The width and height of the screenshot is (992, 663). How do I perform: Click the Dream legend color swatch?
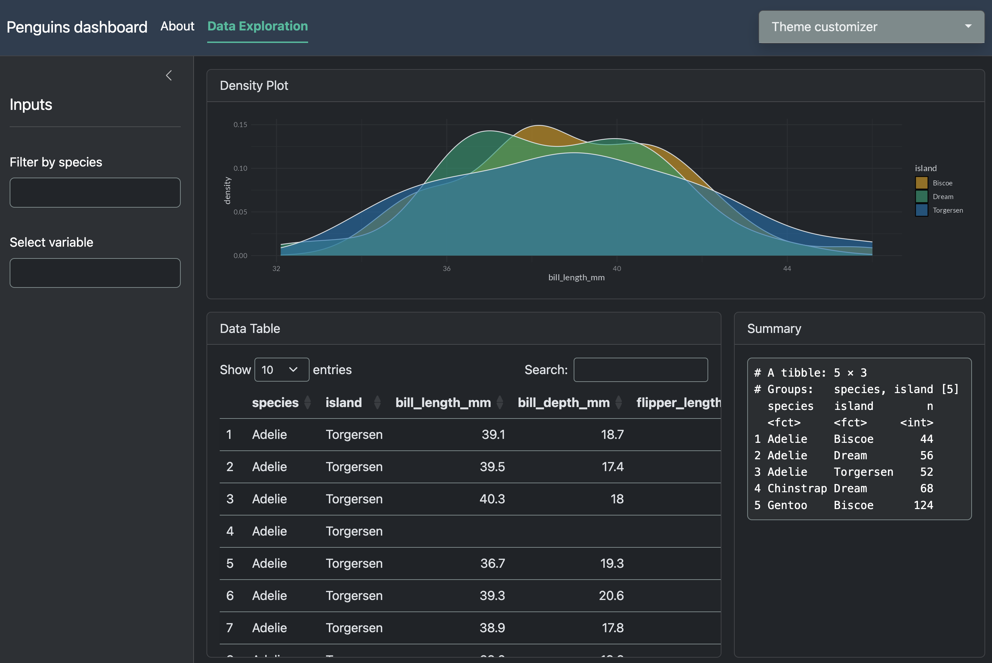click(922, 196)
